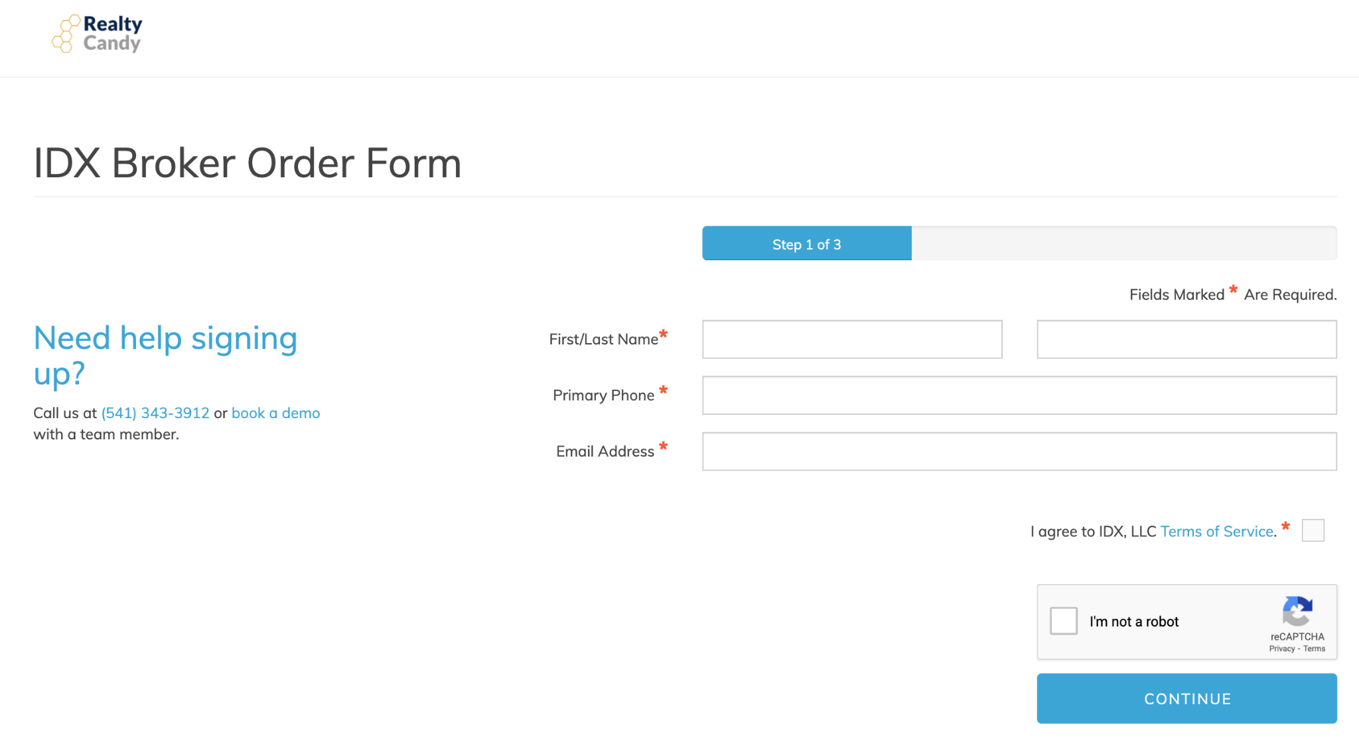
Task: Click the "Step 1 of 3" progress segment
Action: 806,244
